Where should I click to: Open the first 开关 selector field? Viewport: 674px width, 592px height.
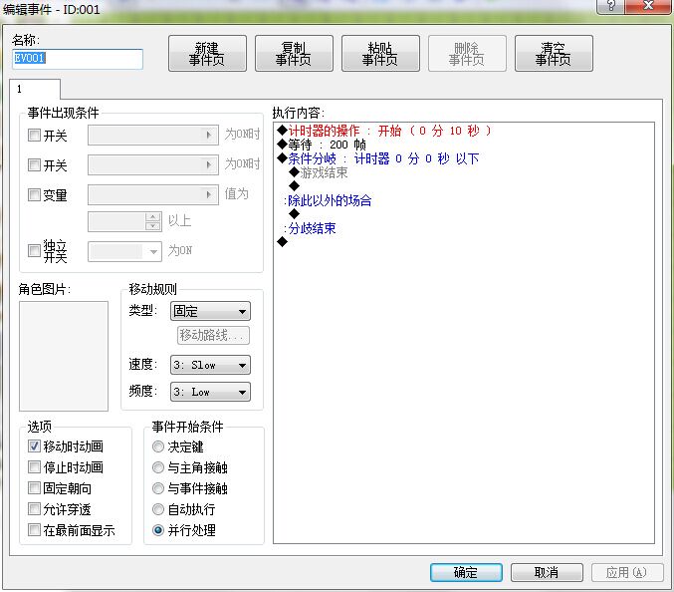pos(153,136)
